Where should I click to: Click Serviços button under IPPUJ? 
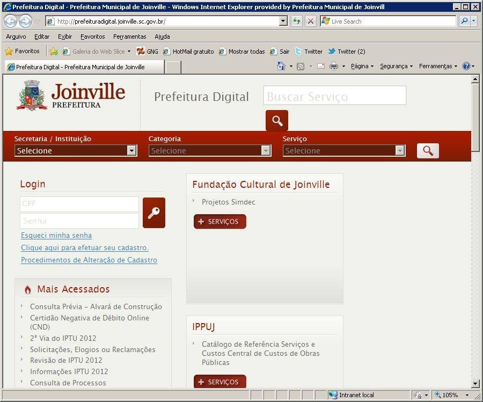click(x=220, y=382)
